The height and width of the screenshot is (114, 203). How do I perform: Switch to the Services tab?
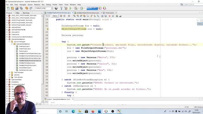pyautogui.click(x=26, y=13)
